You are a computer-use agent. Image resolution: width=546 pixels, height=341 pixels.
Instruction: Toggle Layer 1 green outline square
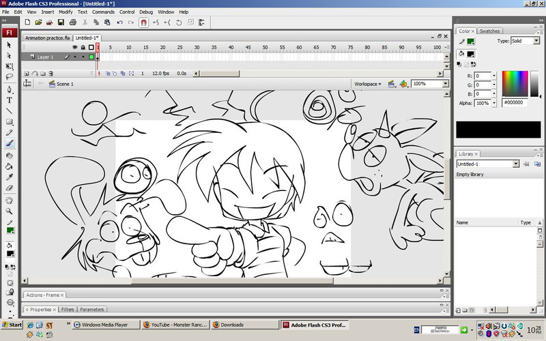point(91,57)
